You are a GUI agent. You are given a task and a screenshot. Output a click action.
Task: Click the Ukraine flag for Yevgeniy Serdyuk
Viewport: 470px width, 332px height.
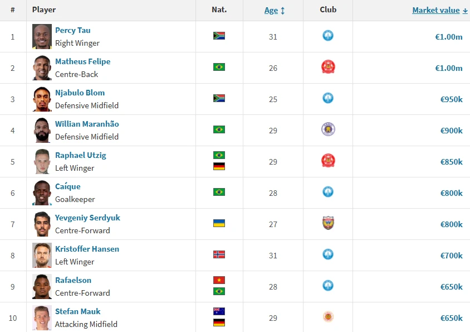(219, 223)
